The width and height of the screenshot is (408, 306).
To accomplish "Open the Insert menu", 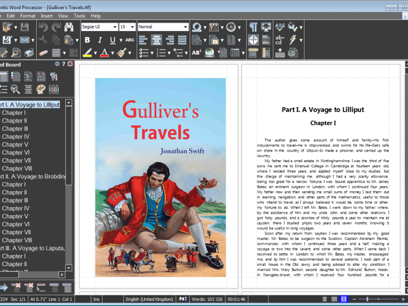I will 46,16.
